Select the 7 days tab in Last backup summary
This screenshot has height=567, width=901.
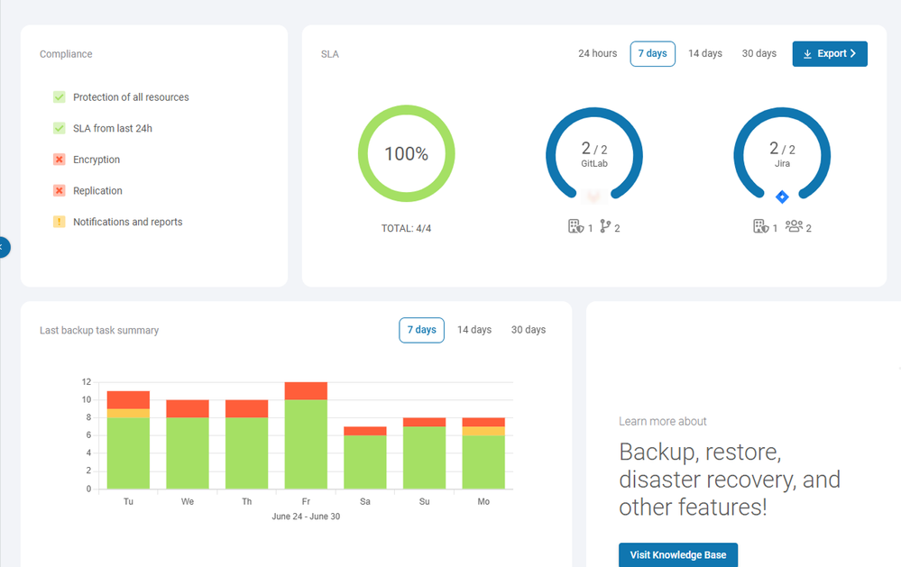421,330
